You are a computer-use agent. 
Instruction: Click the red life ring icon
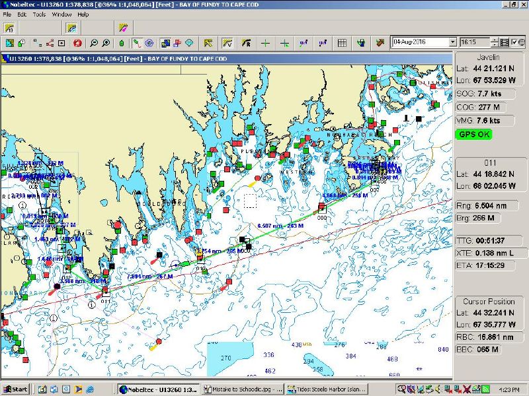point(77,43)
